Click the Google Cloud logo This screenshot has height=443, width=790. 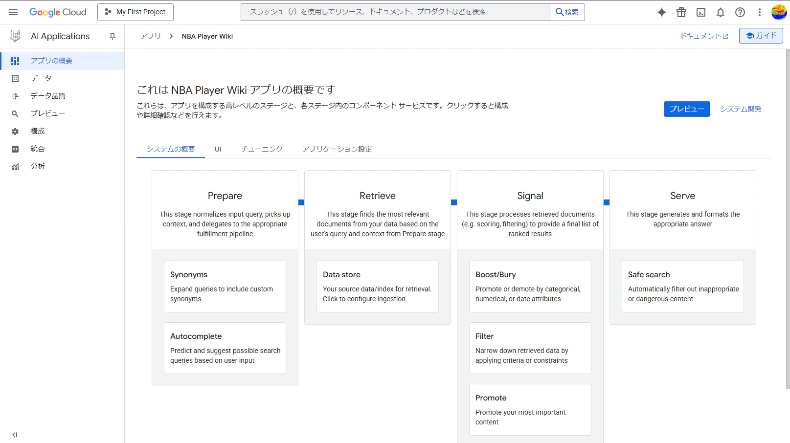pyautogui.click(x=58, y=12)
